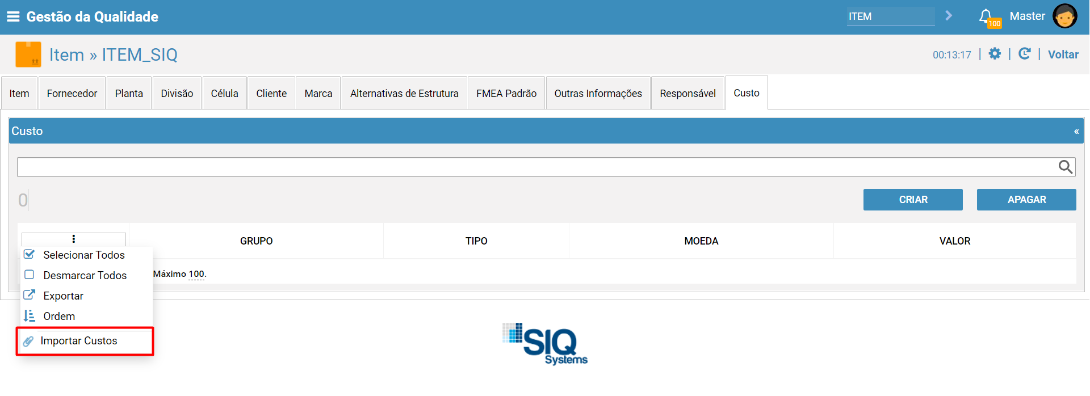The height and width of the screenshot is (396, 1090).
Task: Click the magnifier search icon
Action: pyautogui.click(x=1065, y=167)
